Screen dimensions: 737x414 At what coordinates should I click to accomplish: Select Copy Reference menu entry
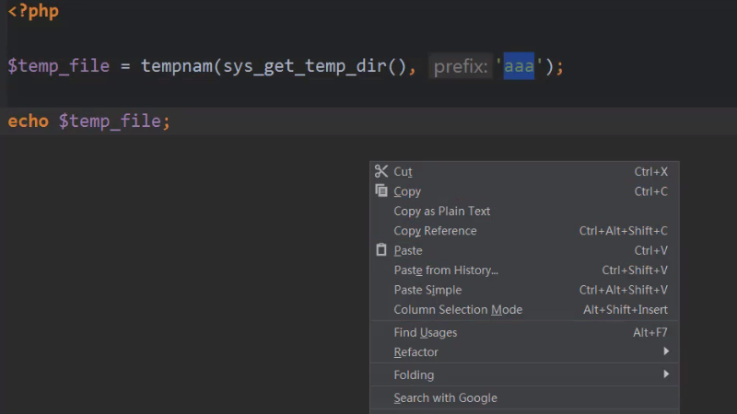(x=435, y=231)
